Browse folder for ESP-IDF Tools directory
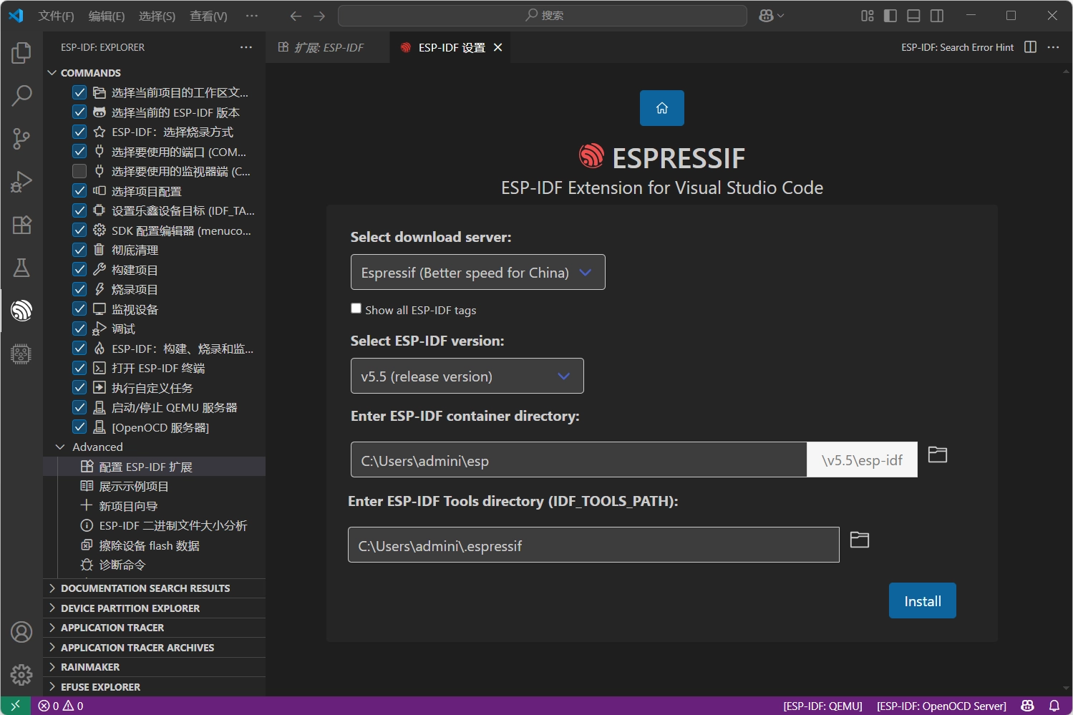Screen dimensions: 1073x715 [x=859, y=540]
